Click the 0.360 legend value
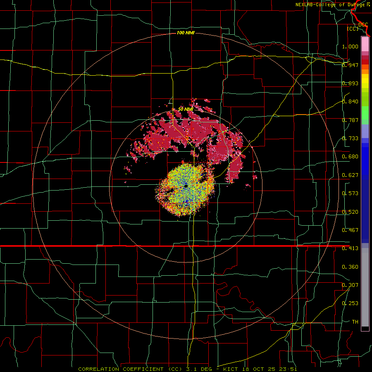 [x=350, y=267]
